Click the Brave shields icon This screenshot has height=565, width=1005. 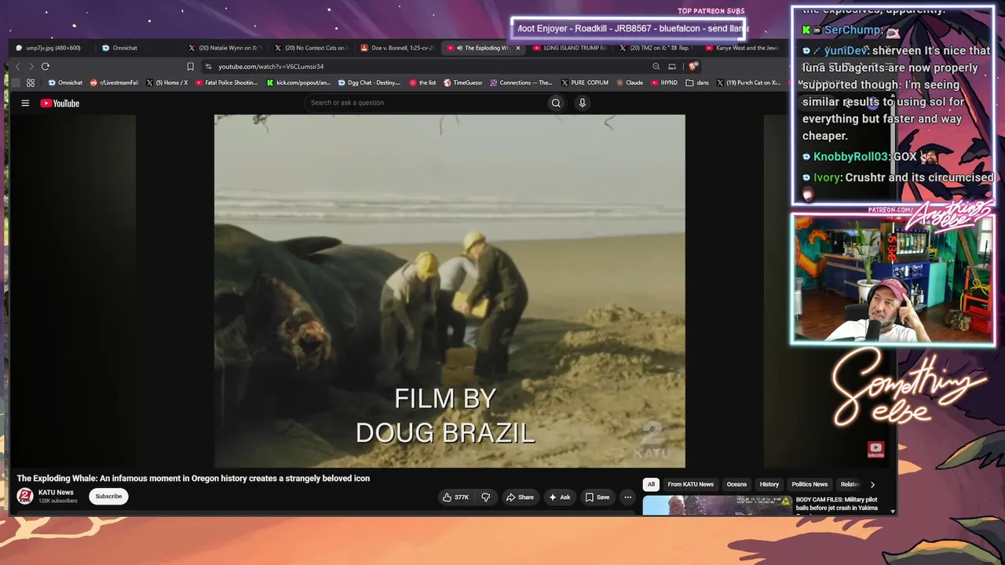point(693,67)
